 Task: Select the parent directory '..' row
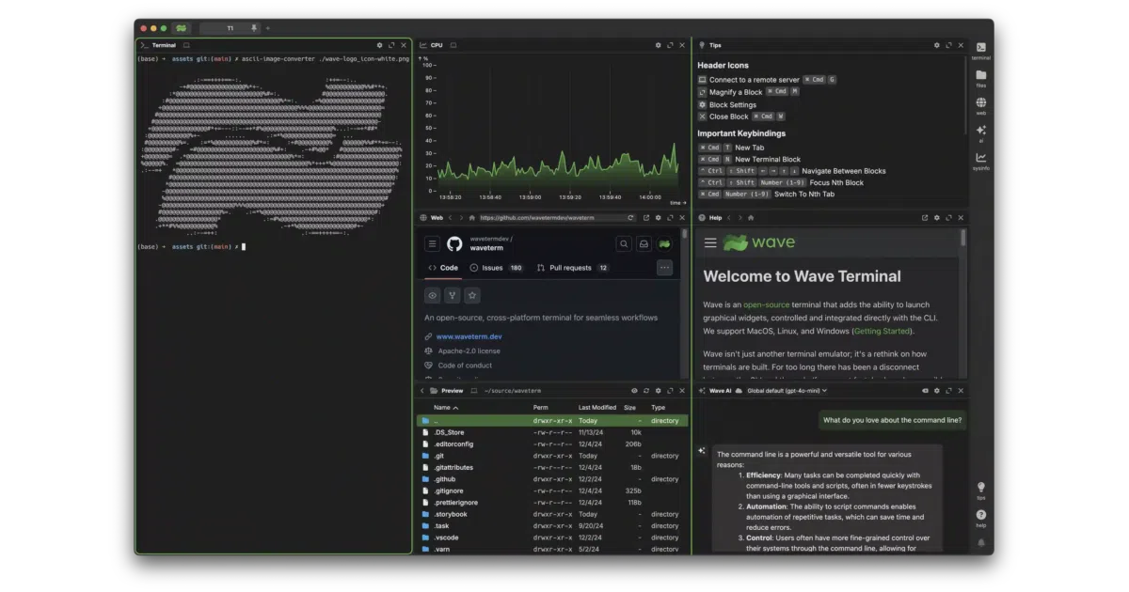pyautogui.click(x=551, y=421)
